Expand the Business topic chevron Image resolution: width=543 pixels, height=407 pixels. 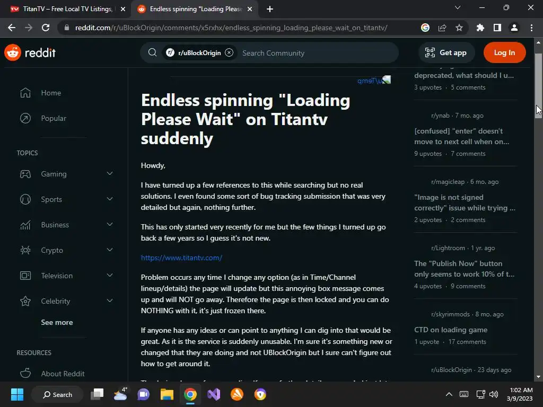(x=110, y=224)
